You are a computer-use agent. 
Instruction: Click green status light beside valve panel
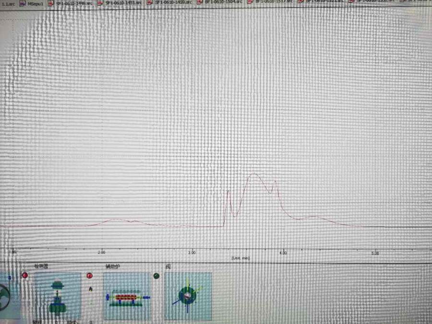coord(156,276)
